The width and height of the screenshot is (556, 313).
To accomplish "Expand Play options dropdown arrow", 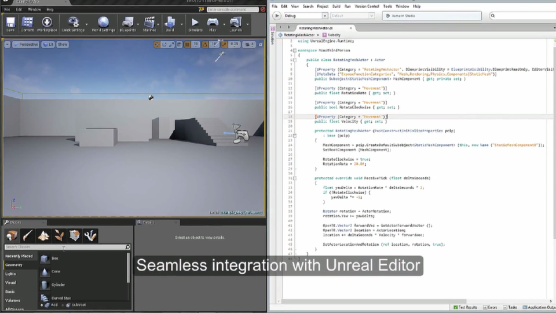I will [224, 24].
